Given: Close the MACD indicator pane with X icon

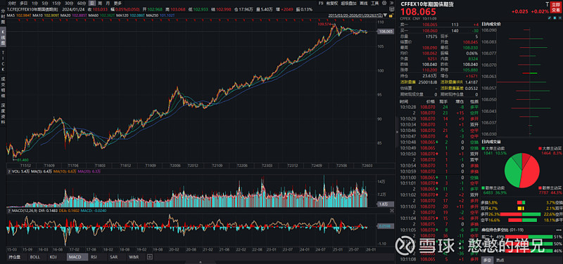Looking at the screenshot, I should tap(392, 211).
